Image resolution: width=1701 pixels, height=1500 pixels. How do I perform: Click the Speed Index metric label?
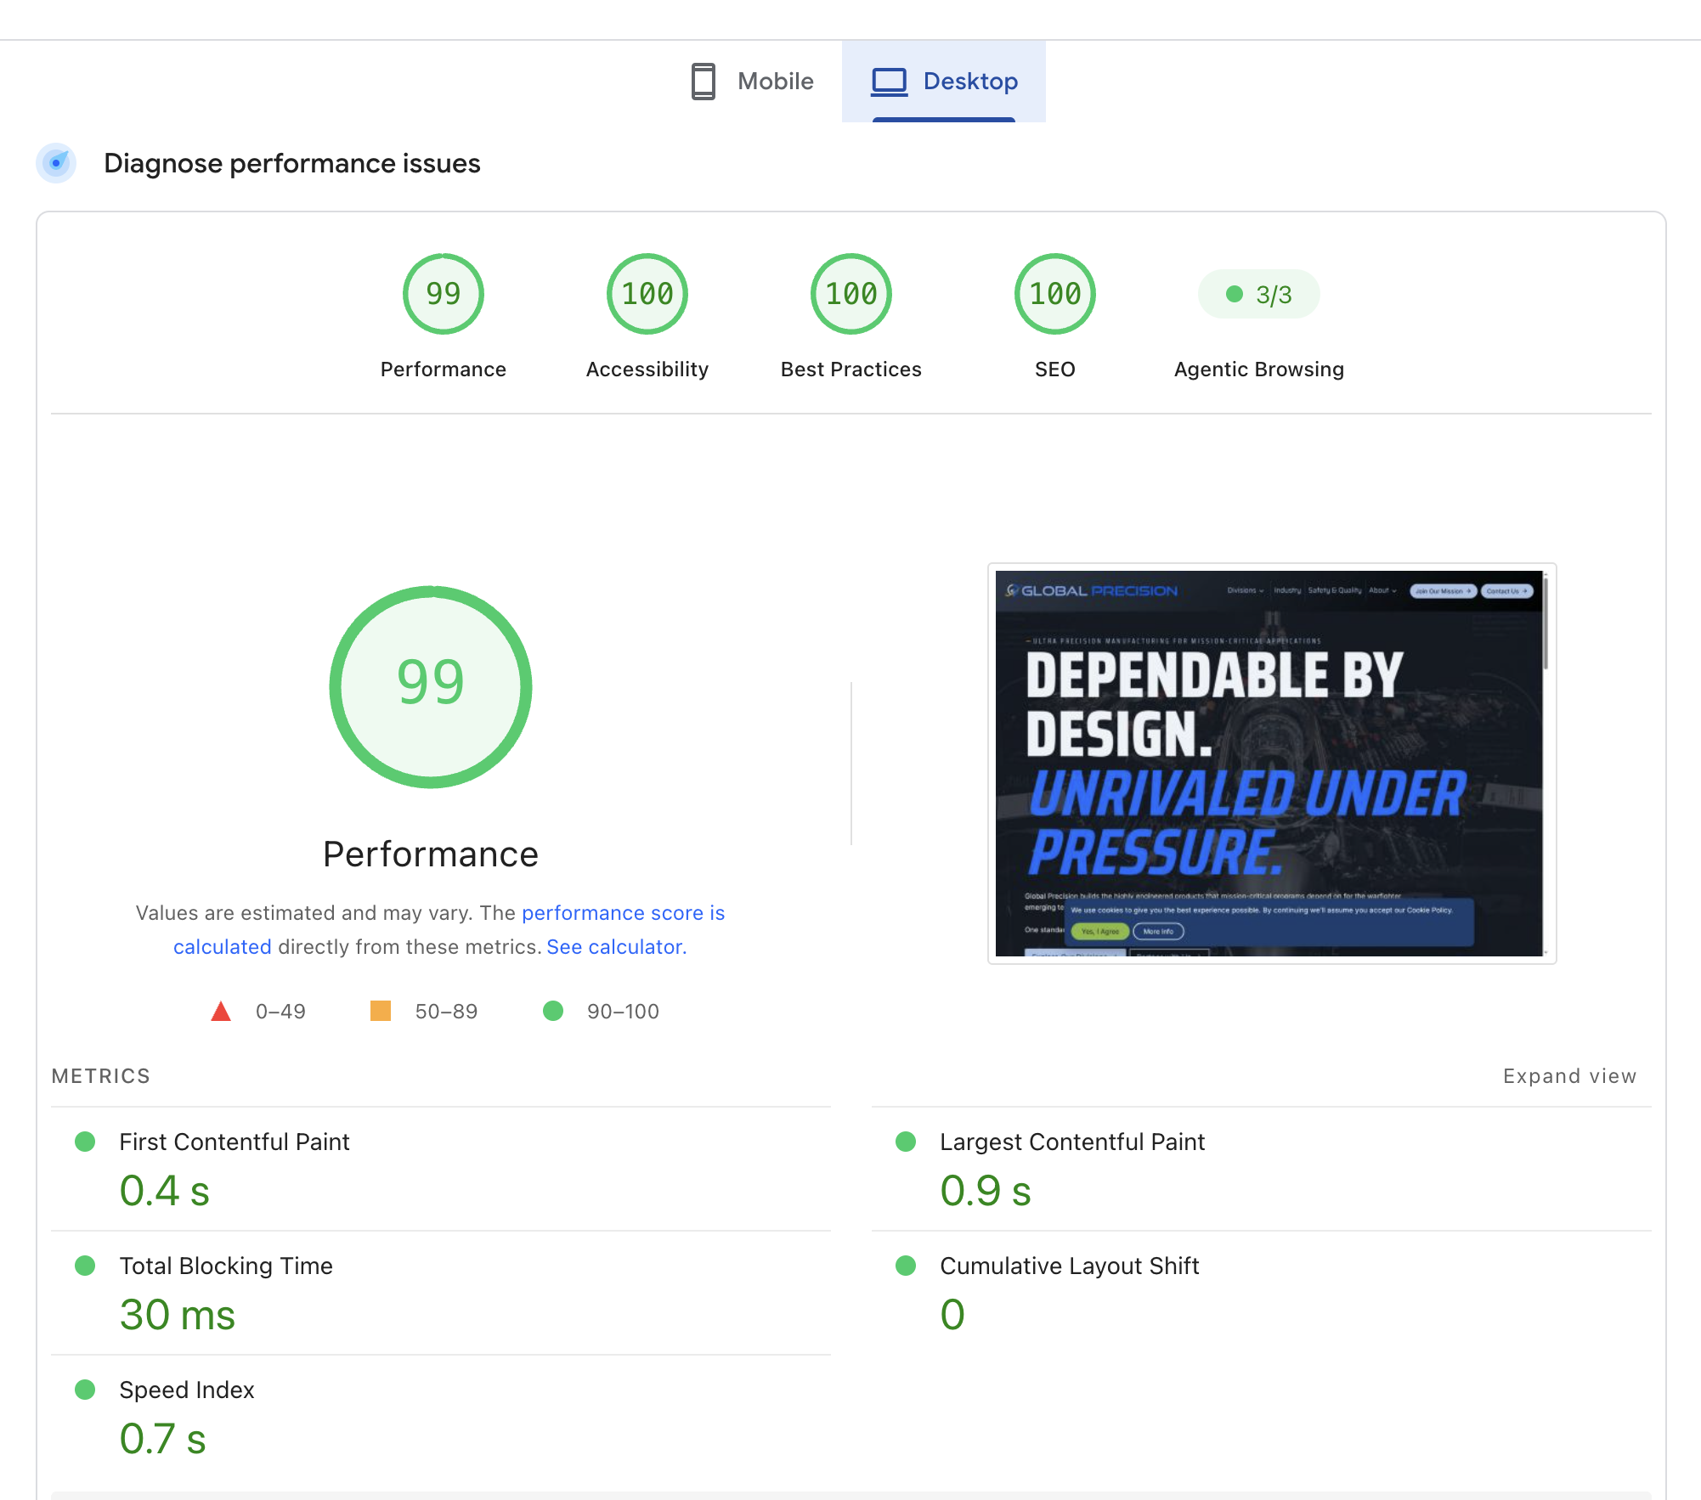(187, 1390)
